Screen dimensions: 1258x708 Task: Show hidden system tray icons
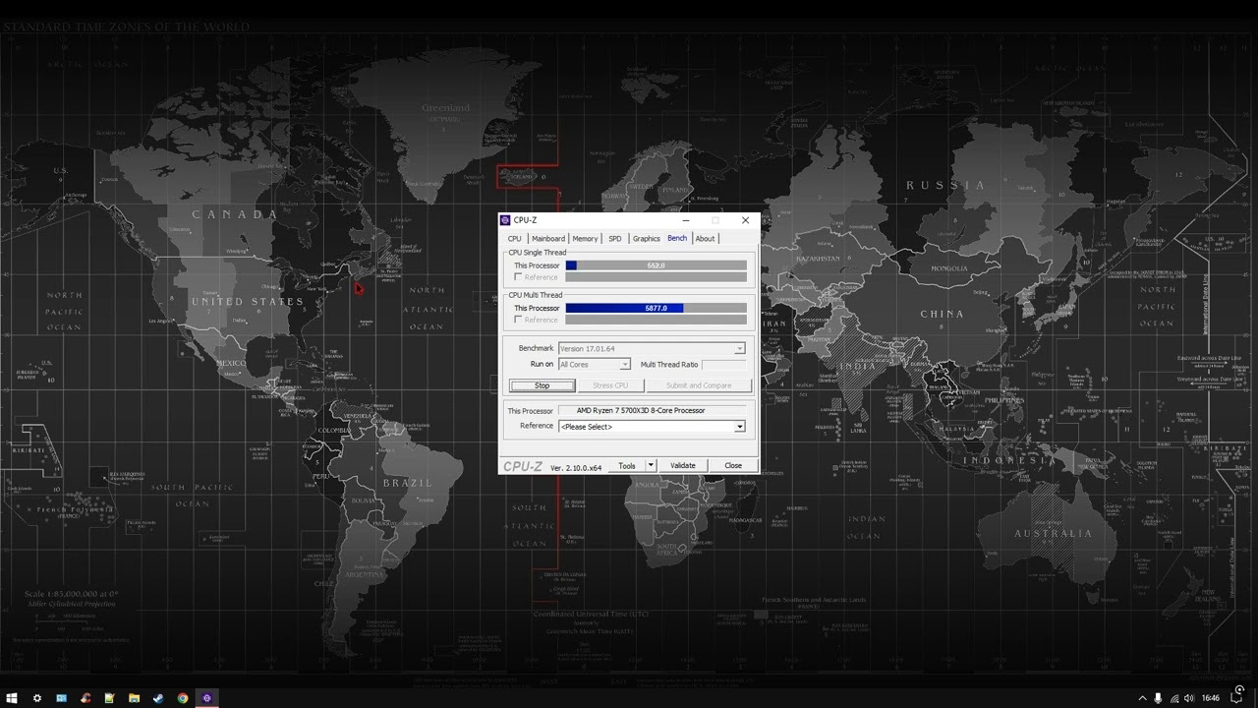click(x=1142, y=698)
